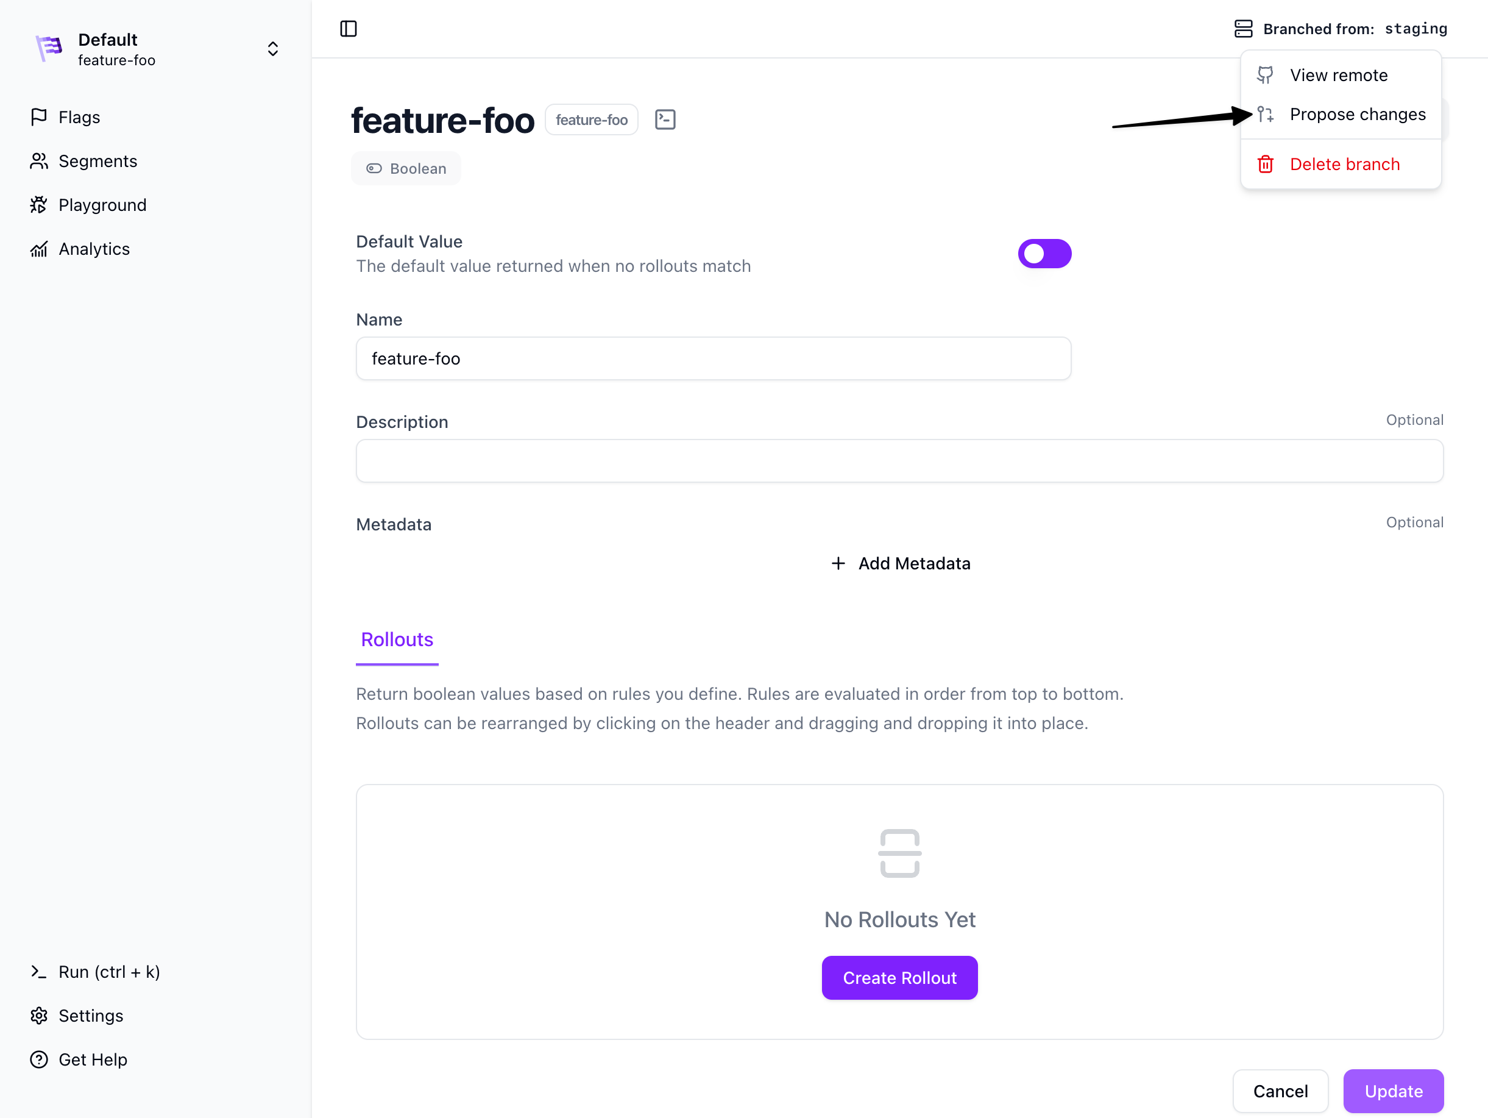Viewport: 1488px width, 1118px height.
Task: Open the Branched from staging menu
Action: click(x=1340, y=29)
